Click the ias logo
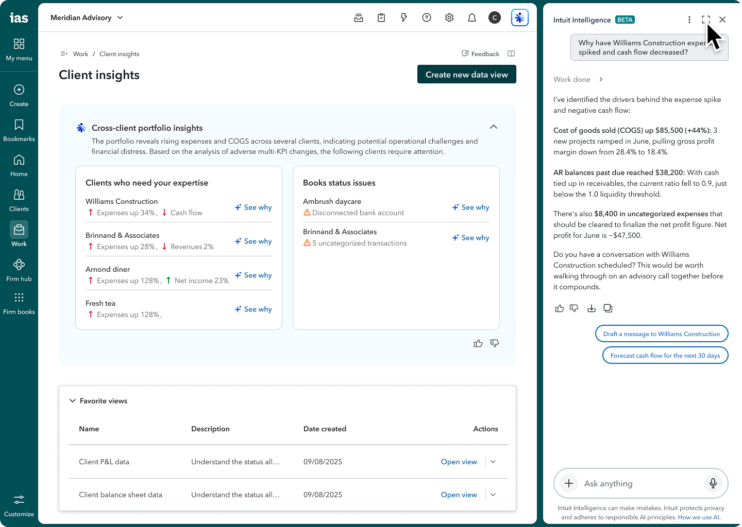This screenshot has height=527, width=742. pyautogui.click(x=19, y=18)
